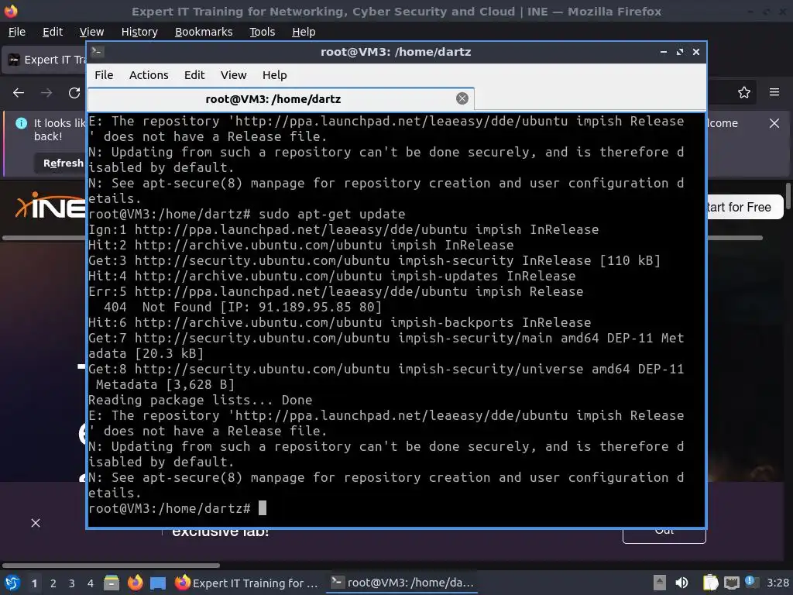Click the info icon in notification bar

[21, 123]
